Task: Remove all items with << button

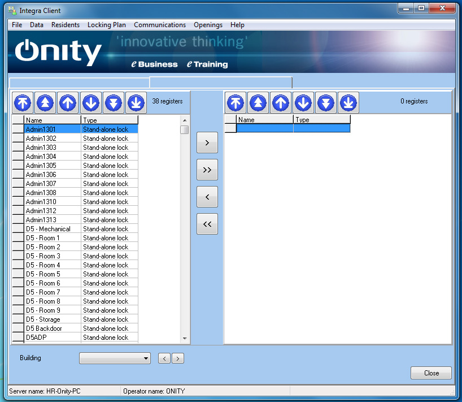Action: tap(207, 224)
